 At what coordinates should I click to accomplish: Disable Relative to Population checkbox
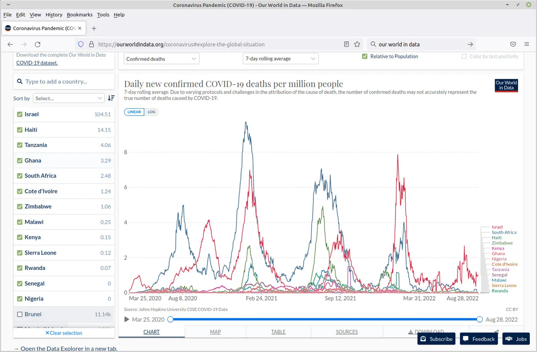pos(365,56)
